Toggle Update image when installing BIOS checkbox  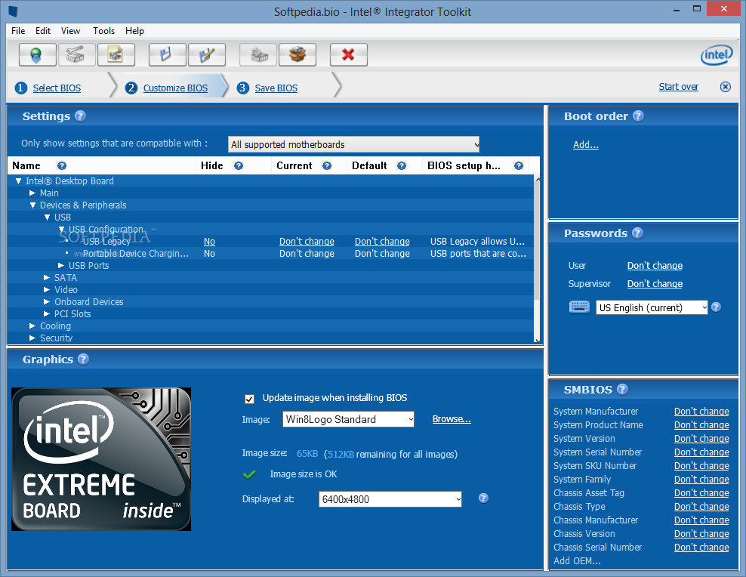click(249, 399)
